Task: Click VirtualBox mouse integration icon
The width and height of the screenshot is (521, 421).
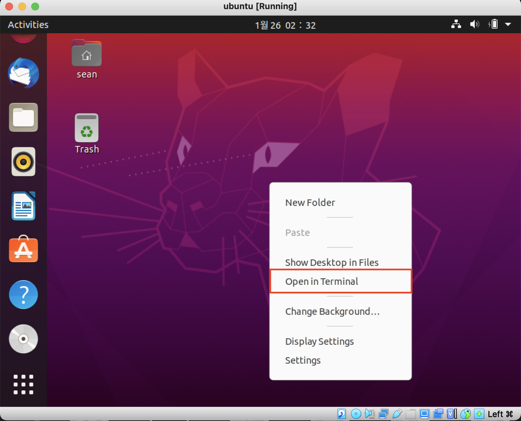Action: click(466, 414)
